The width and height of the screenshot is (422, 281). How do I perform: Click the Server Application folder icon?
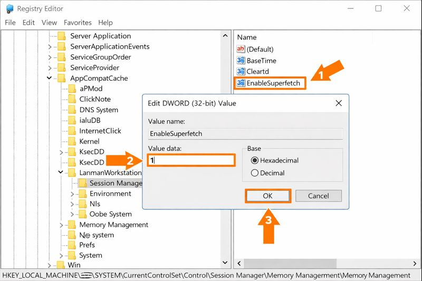point(62,36)
